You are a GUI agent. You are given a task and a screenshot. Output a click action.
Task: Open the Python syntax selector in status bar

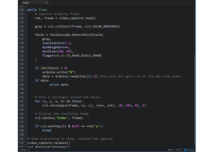171,150
